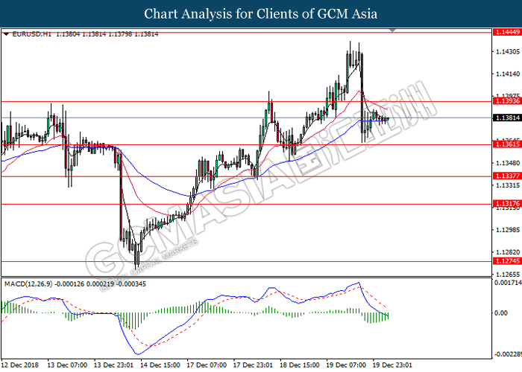Click the MACD 0.001714 scale value
Viewport: 522px width, 372px height.
pyautogui.click(x=508, y=283)
